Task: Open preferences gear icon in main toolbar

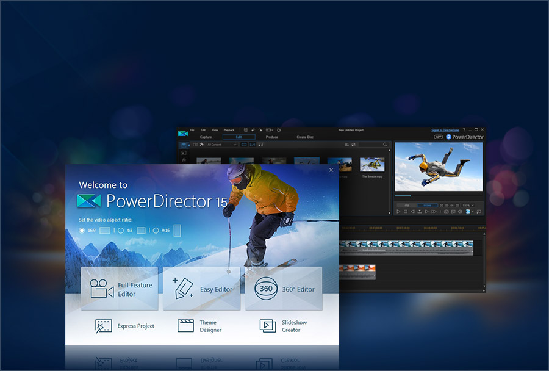Action: coord(279,130)
